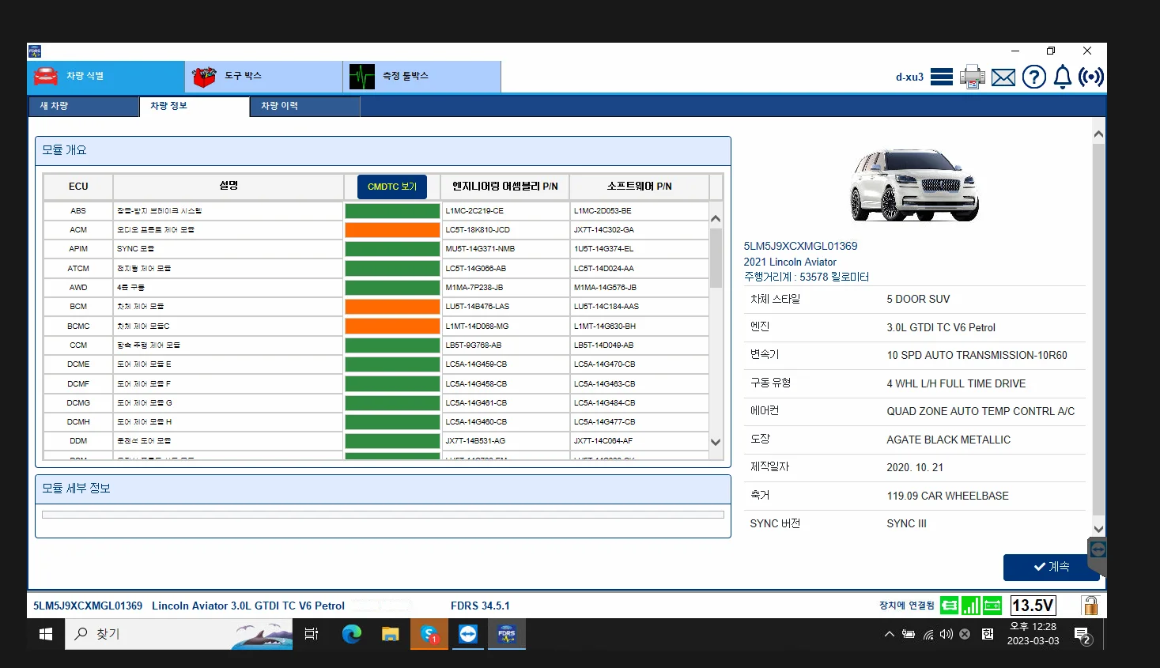Show hidden system tray icons
1160x668 pixels.
890,634
